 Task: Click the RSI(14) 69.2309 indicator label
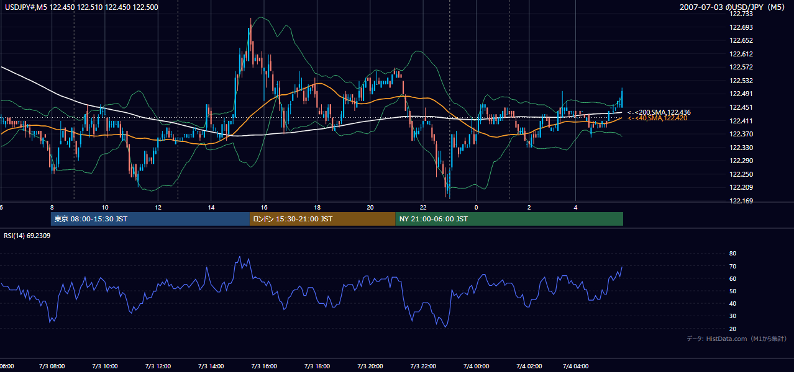pos(27,236)
